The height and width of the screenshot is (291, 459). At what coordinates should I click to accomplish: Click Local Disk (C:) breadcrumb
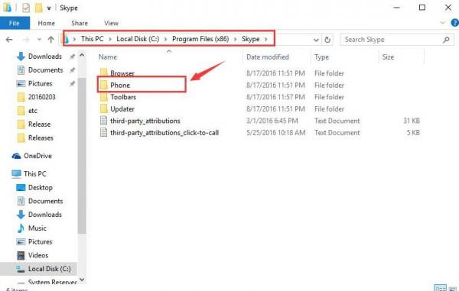coord(138,39)
